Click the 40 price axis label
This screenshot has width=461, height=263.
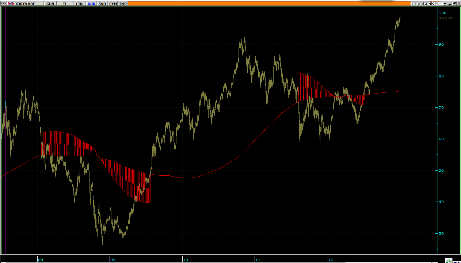(441, 202)
